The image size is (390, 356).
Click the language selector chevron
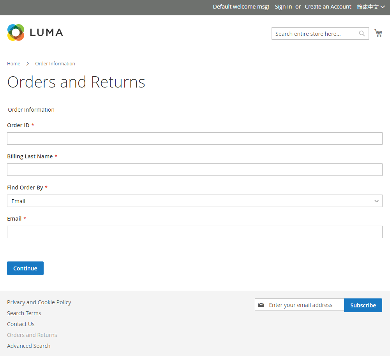383,7
